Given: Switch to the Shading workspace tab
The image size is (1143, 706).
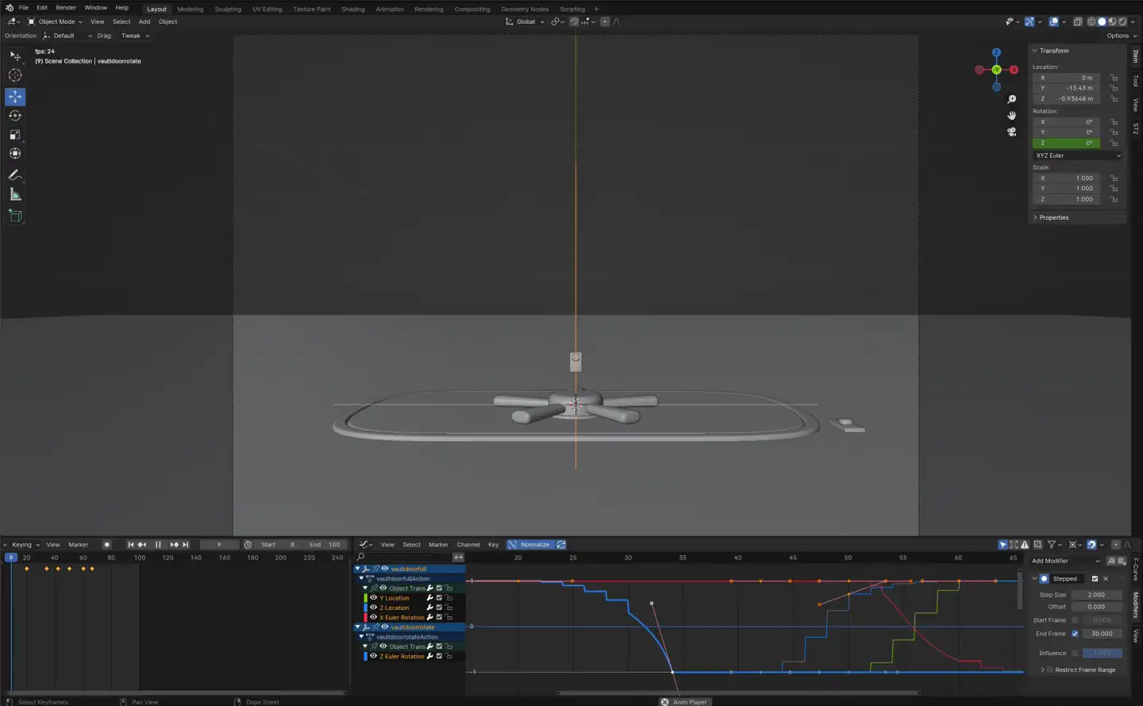Looking at the screenshot, I should tap(353, 10).
